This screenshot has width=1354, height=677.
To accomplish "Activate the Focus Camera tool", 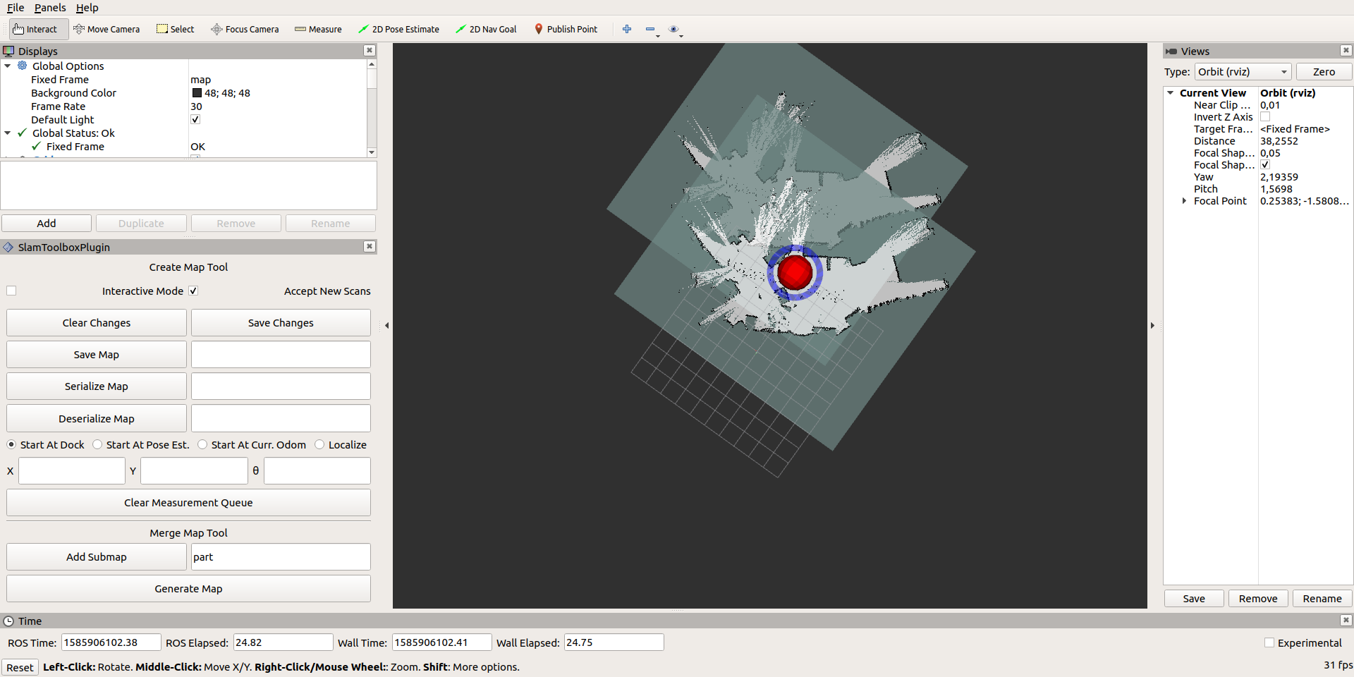I will pos(245,29).
